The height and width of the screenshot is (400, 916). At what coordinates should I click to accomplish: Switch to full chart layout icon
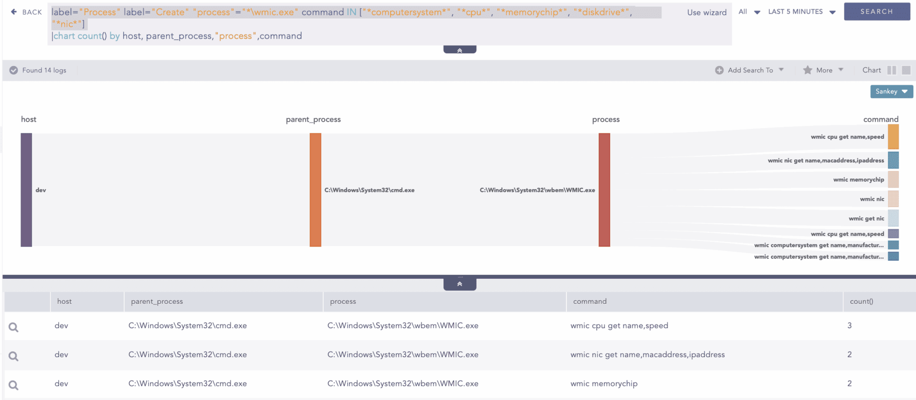(x=906, y=70)
